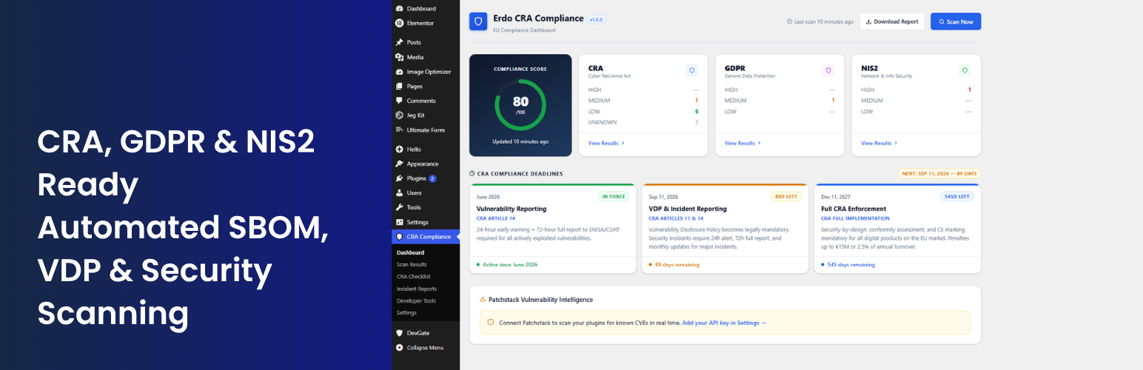The height and width of the screenshot is (370, 1143).
Task: Click the DevGate shield icon in sidebar
Action: 400,333
